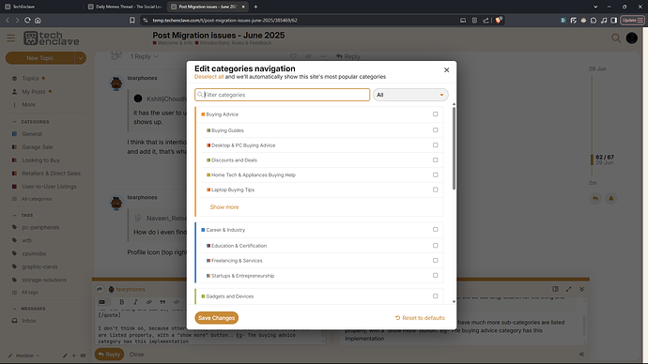Open the All tags link
This screenshot has height=364, width=648.
point(29,292)
